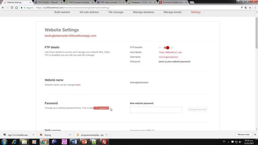The image size is (258, 145).
Task: Open FileZilla from the taskbar
Action: click(104, 142)
